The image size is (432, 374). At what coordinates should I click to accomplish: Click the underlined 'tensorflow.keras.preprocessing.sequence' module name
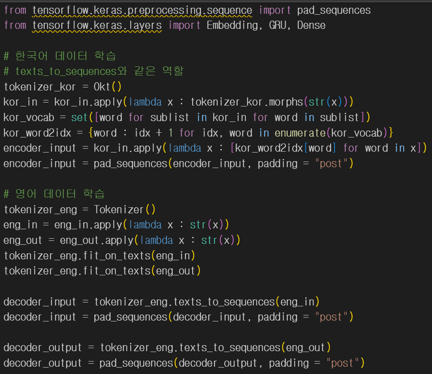point(142,10)
